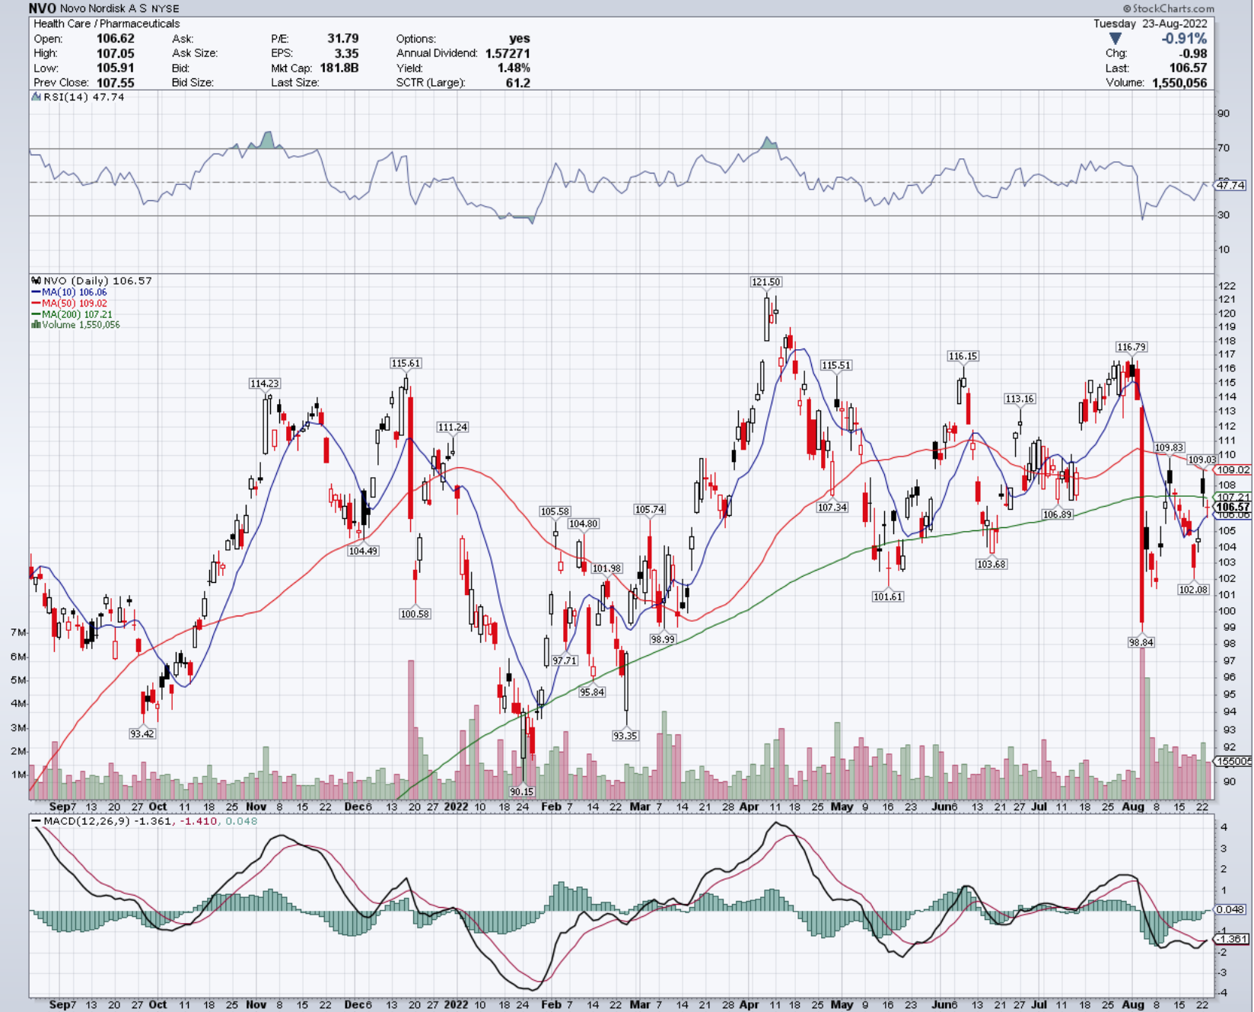Click the EPS value 3.35
The height and width of the screenshot is (1012, 1254).
pyautogui.click(x=346, y=53)
